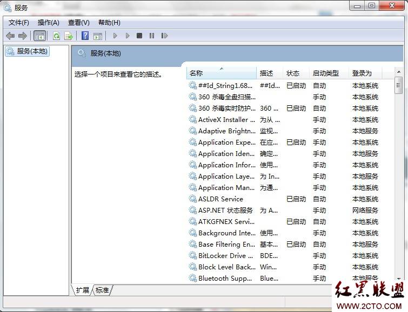Click the Win... description cell
Image resolution: width=408 pixels, height=312 pixels.
pos(268,267)
